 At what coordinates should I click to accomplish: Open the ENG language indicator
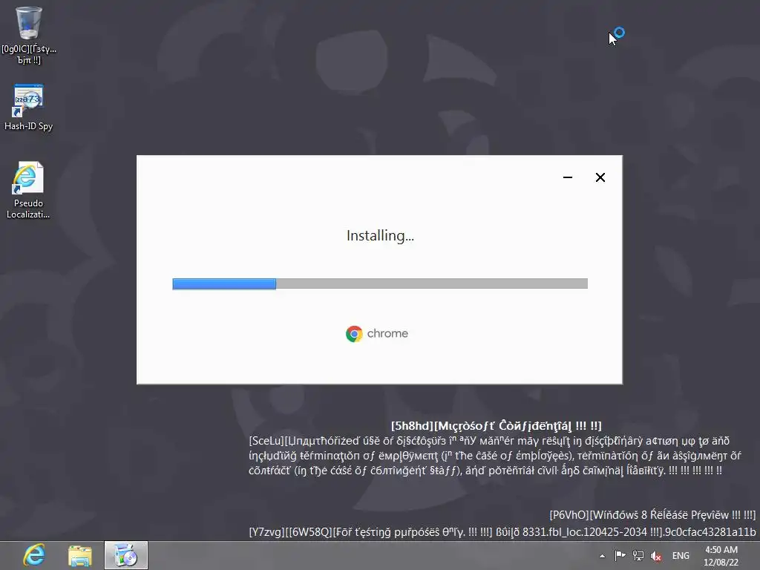coord(681,556)
